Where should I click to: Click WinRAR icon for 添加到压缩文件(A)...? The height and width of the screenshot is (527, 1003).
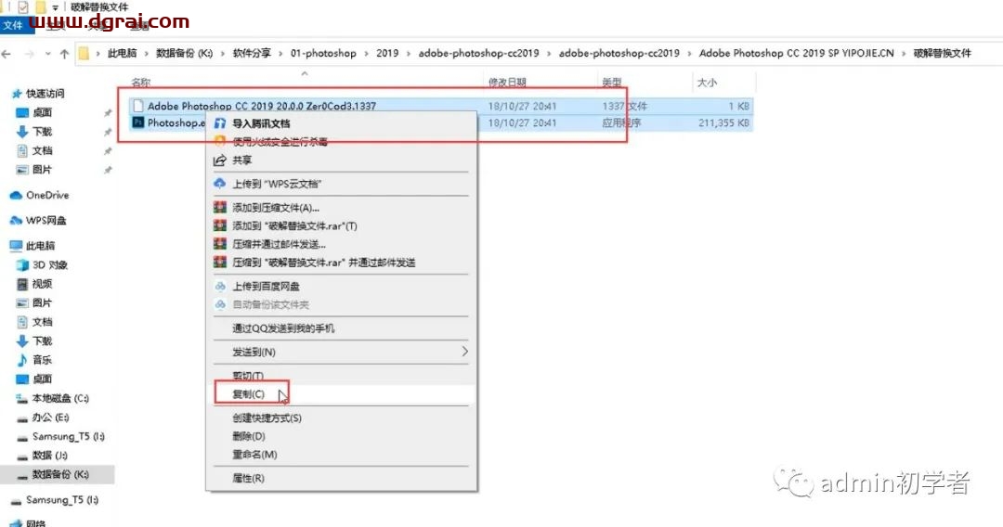coord(220,208)
